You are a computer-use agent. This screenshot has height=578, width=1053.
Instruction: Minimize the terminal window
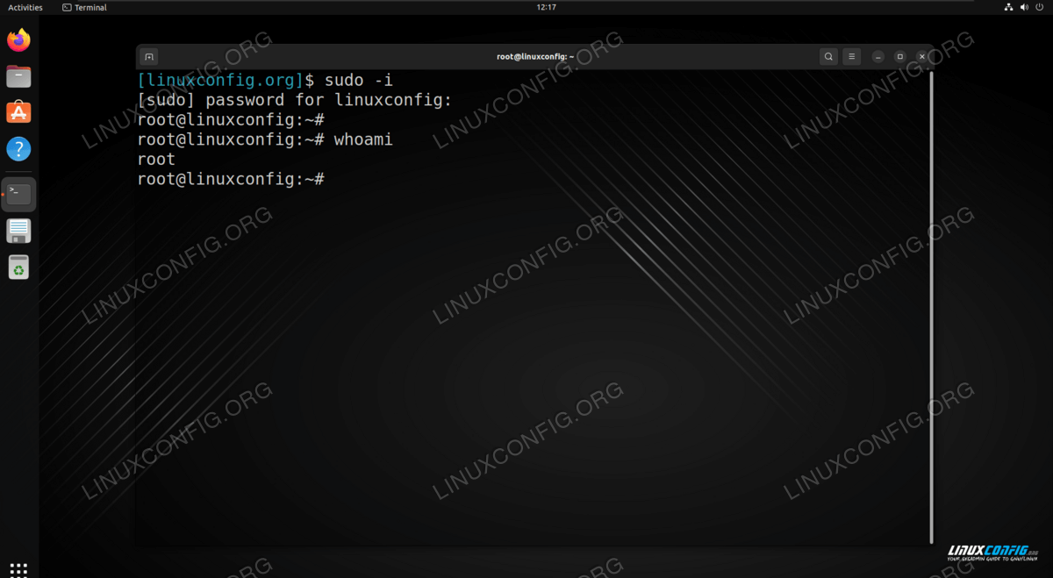[877, 56]
